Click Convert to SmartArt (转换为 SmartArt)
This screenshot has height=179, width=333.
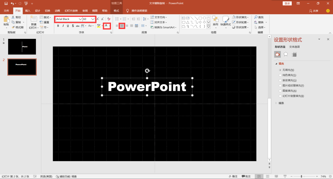(163, 27)
